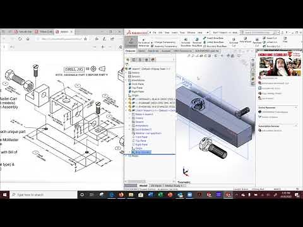Click the Extruded Cut tool
Screen dimensions: 303x227
pos(234,42)
